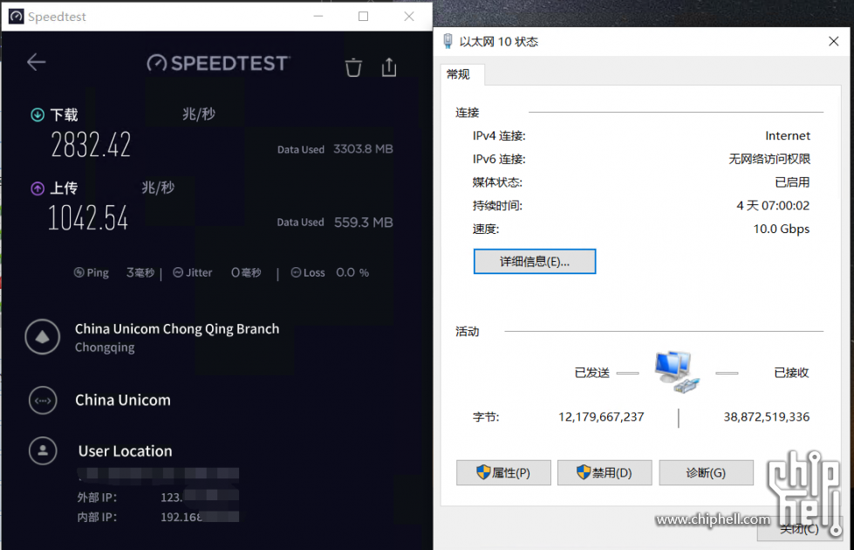854x550 pixels.
Task: Open the 常规 tab
Action: [x=458, y=74]
